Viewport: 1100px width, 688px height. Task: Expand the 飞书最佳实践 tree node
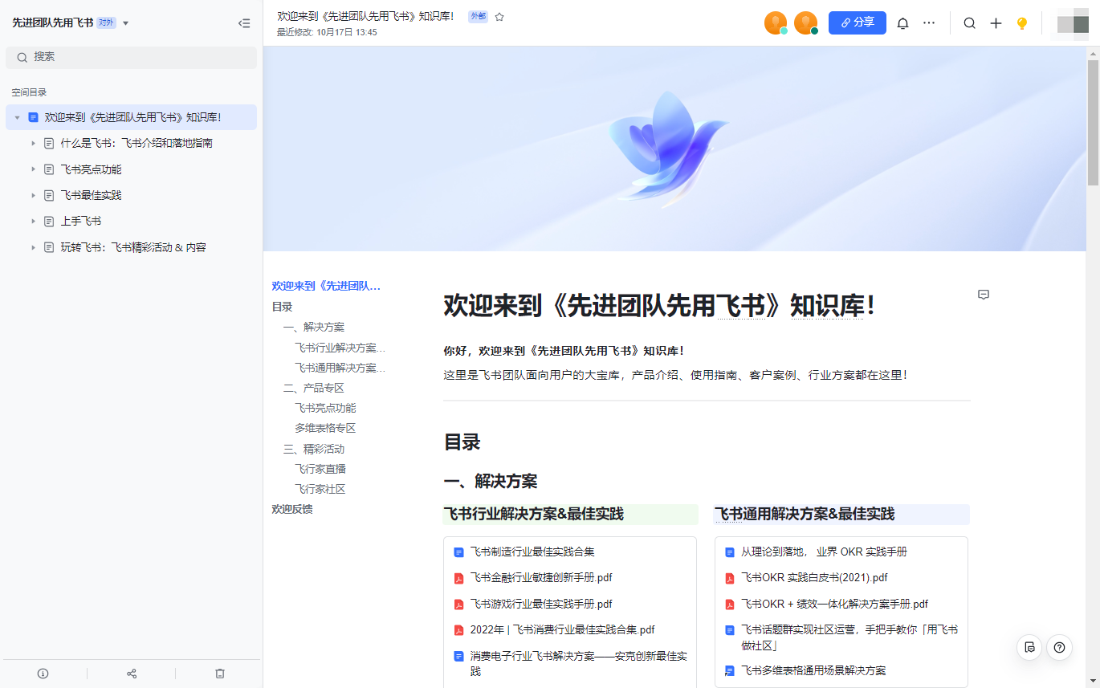(x=34, y=195)
